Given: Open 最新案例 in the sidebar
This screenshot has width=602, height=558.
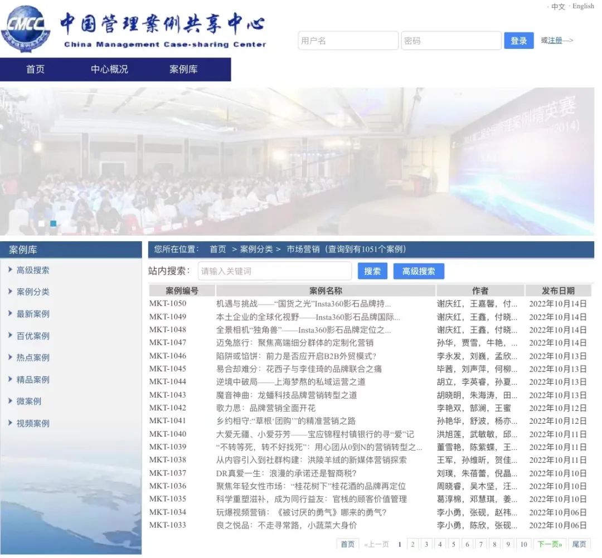Looking at the screenshot, I should (x=33, y=314).
